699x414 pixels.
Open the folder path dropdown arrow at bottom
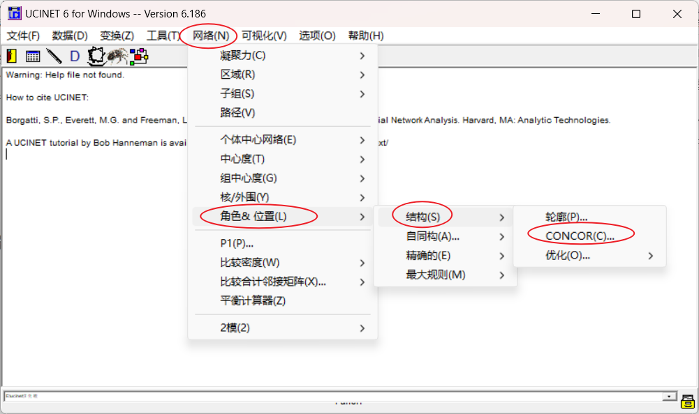click(670, 396)
